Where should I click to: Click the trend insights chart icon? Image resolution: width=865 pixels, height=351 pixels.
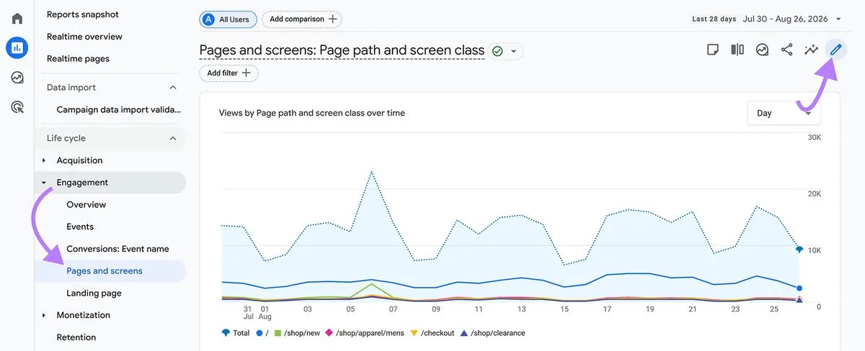click(x=762, y=50)
